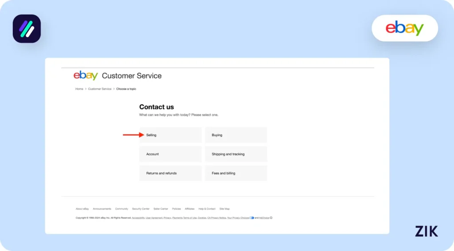
Task: Visit Community footer link
Action: 121,209
